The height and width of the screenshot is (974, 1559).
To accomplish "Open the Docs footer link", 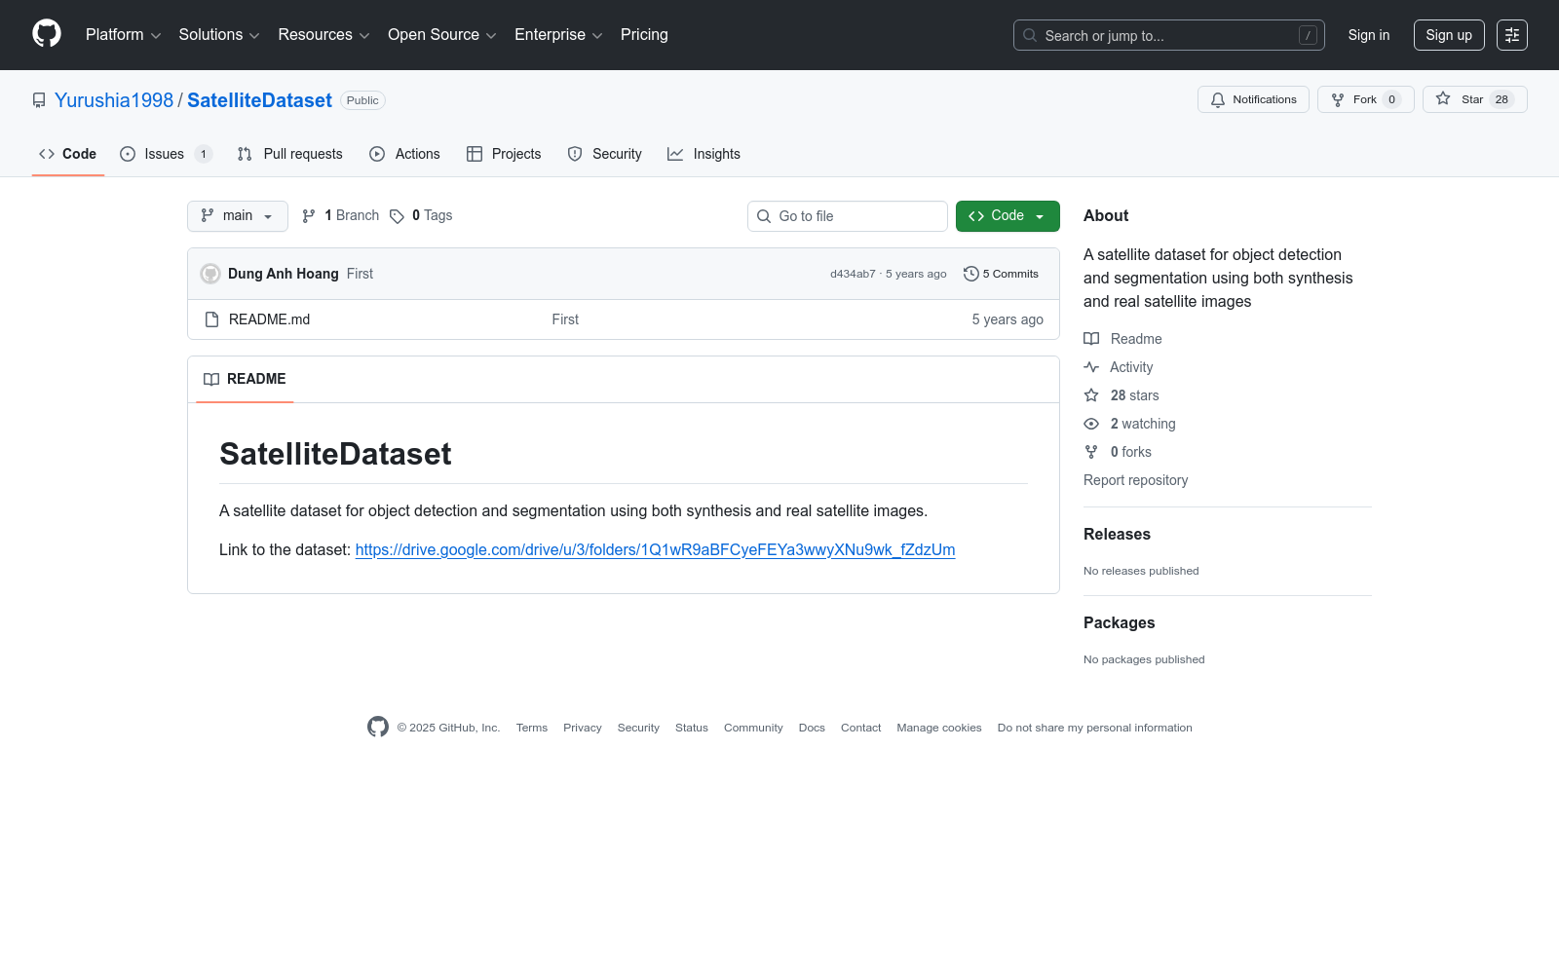I will [812, 728].
